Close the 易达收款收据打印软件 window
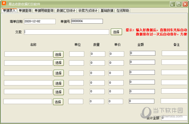 185,4
